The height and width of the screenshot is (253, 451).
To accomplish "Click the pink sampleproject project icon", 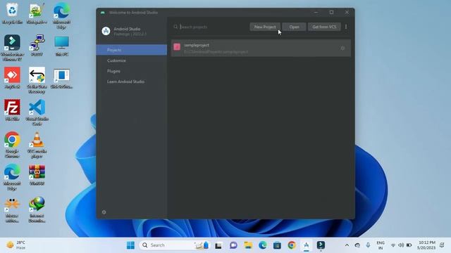I will 177,47.
